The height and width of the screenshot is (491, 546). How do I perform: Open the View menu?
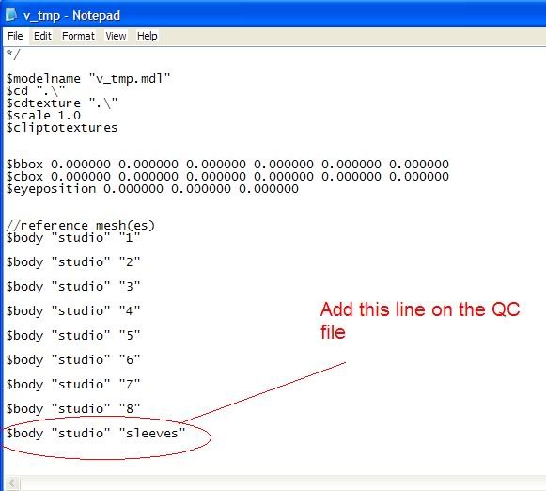tap(116, 36)
